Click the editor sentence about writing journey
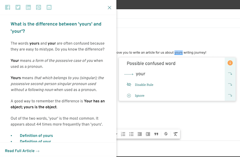Image resolution: width=240 pixels, height=157 pixels. pyautogui.click(x=161, y=53)
